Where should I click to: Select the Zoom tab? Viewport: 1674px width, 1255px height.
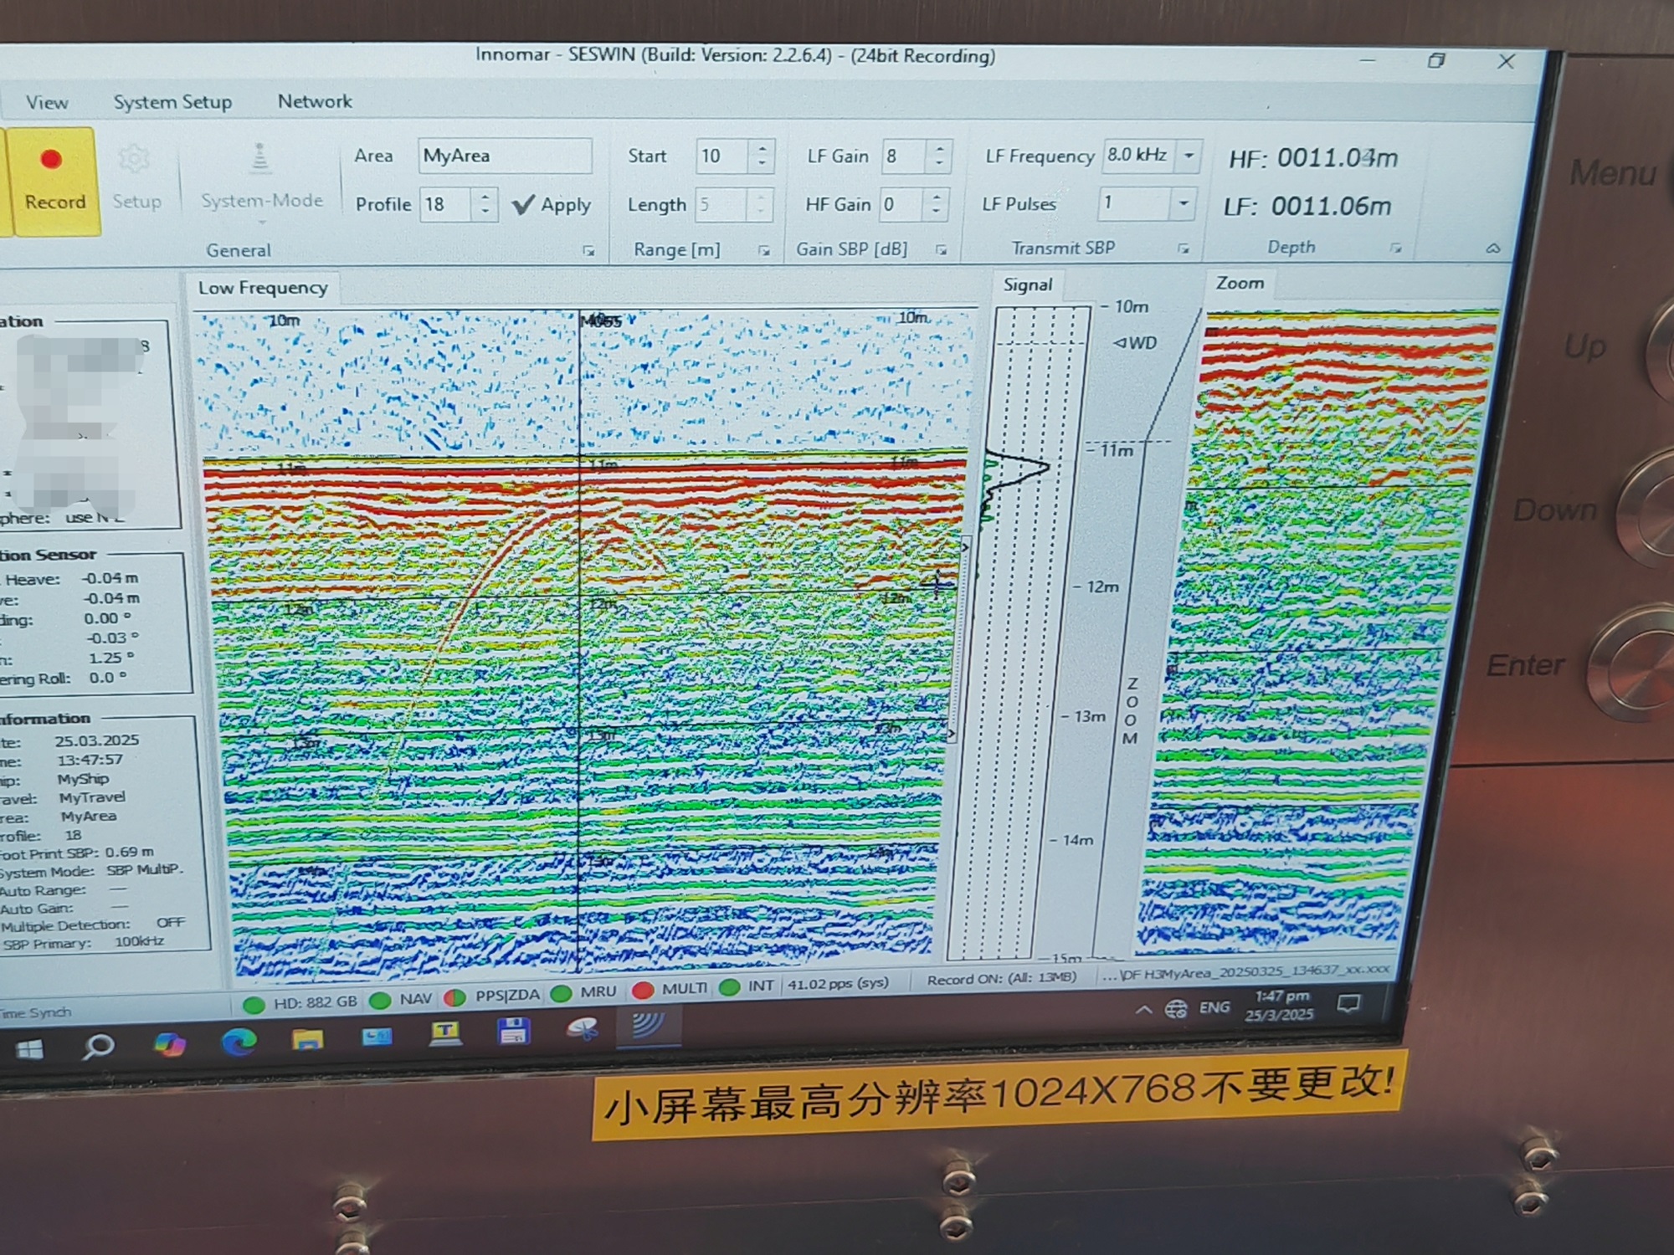pyautogui.click(x=1240, y=283)
